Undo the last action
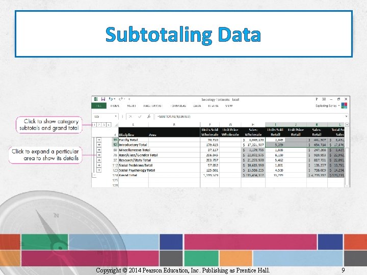 [111, 99]
